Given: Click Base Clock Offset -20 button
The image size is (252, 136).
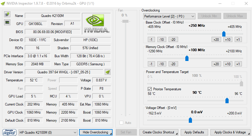Looking at the screenshot, I should (x=173, y=39).
